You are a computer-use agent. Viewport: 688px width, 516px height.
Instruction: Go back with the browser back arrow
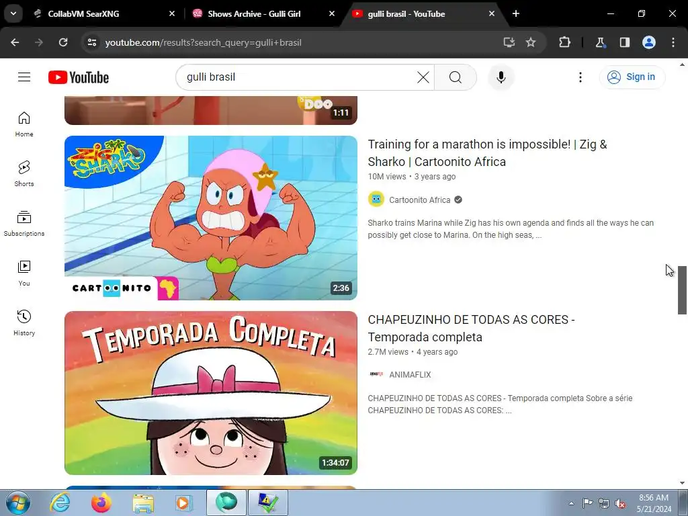pos(15,42)
